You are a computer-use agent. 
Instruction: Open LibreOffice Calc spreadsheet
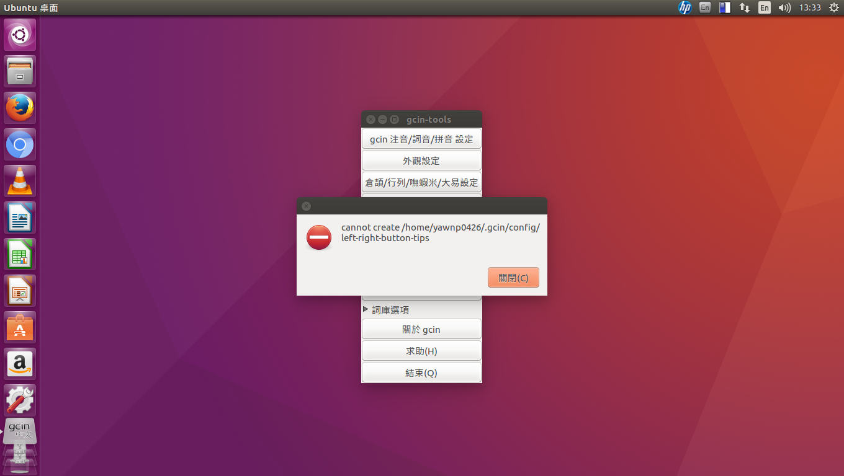(x=20, y=254)
